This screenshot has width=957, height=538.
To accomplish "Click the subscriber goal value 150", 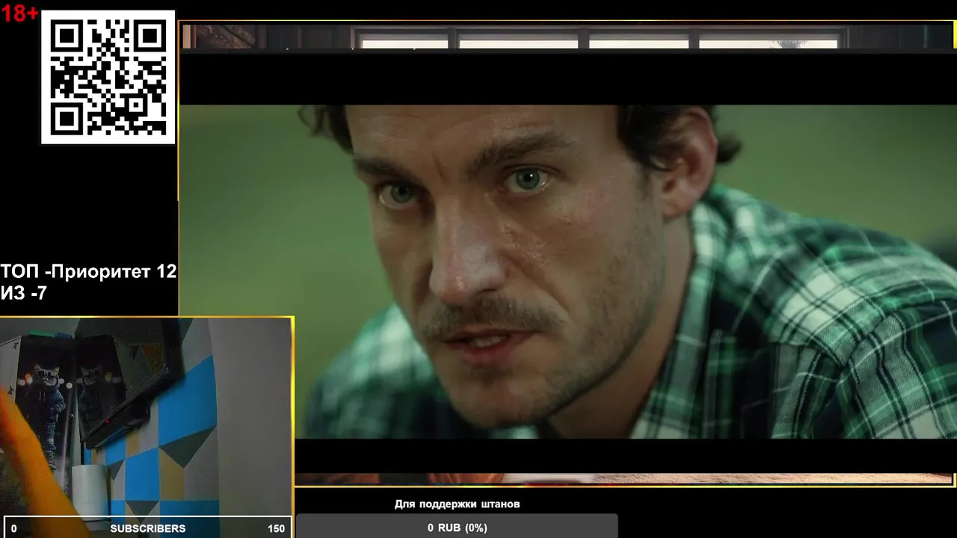I will (276, 528).
